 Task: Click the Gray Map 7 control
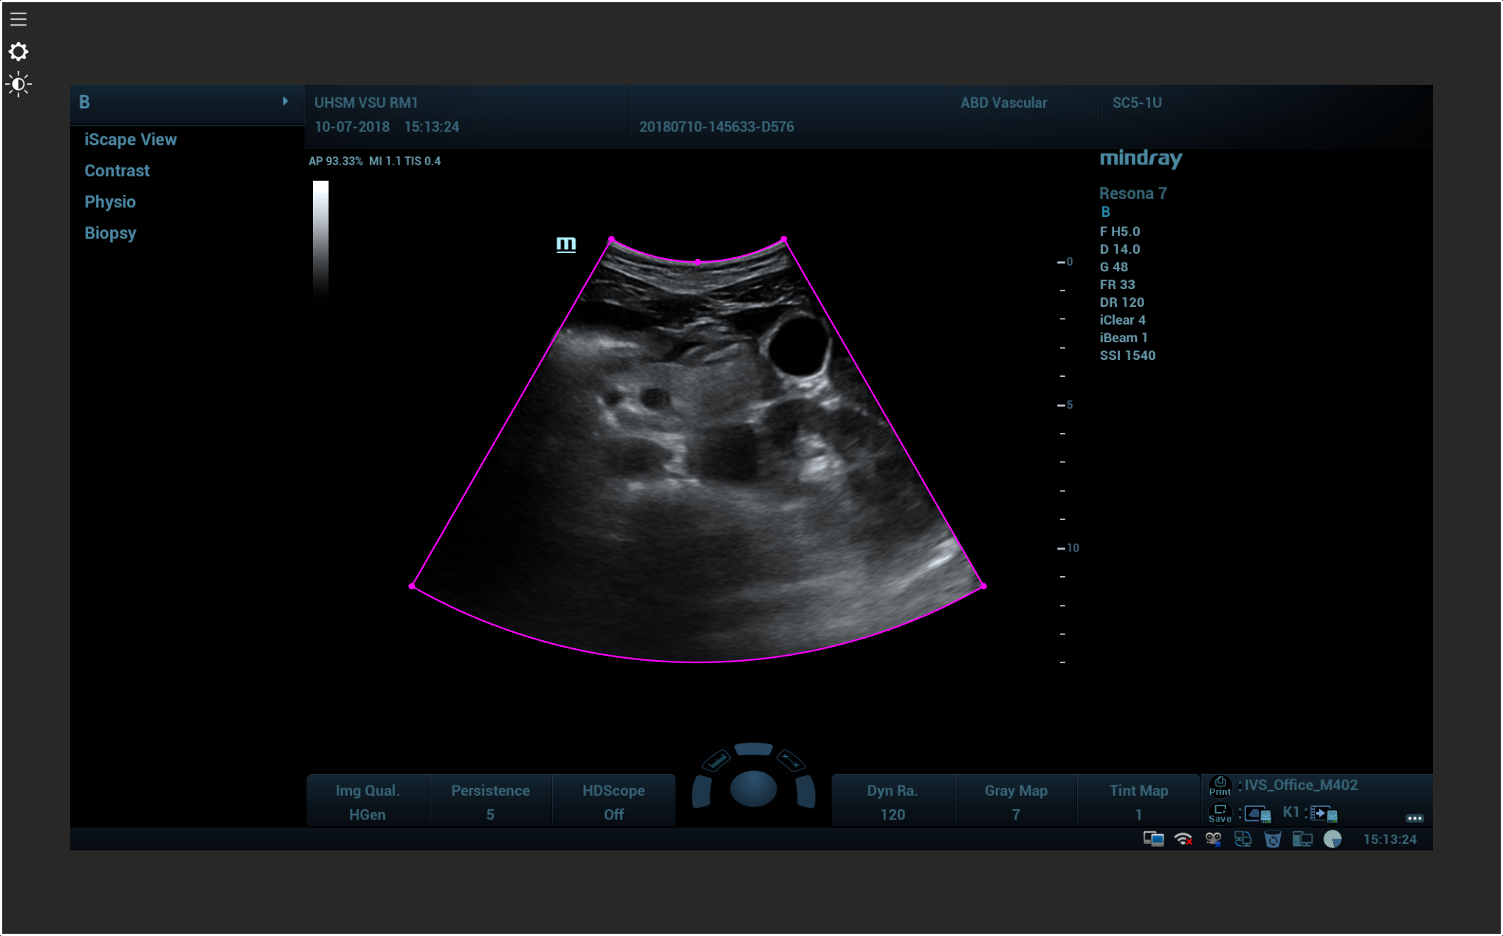click(1017, 802)
